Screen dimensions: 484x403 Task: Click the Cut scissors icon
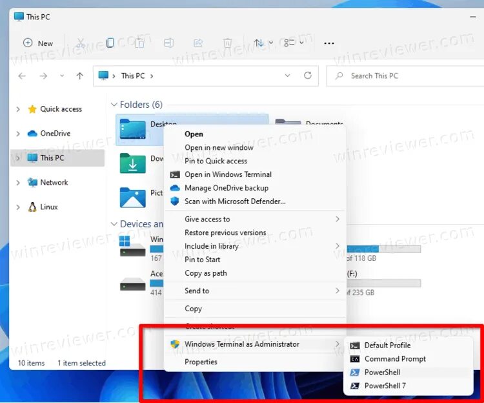81,43
